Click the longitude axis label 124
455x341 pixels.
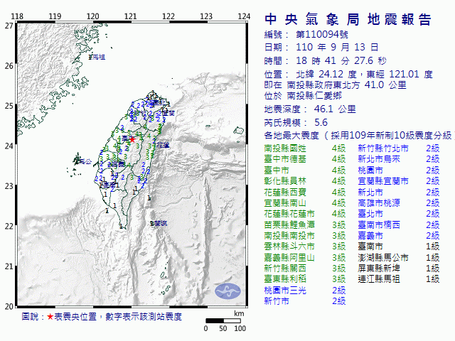[x=244, y=16]
